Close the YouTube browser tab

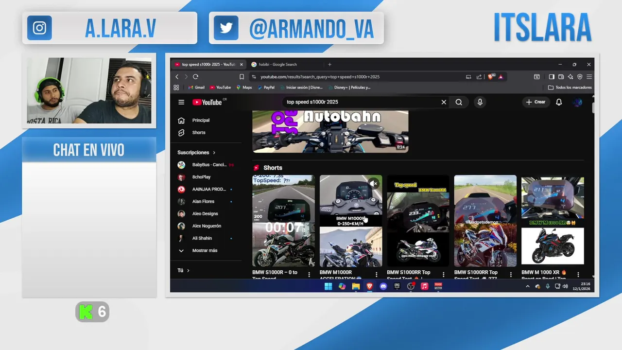[x=242, y=64]
